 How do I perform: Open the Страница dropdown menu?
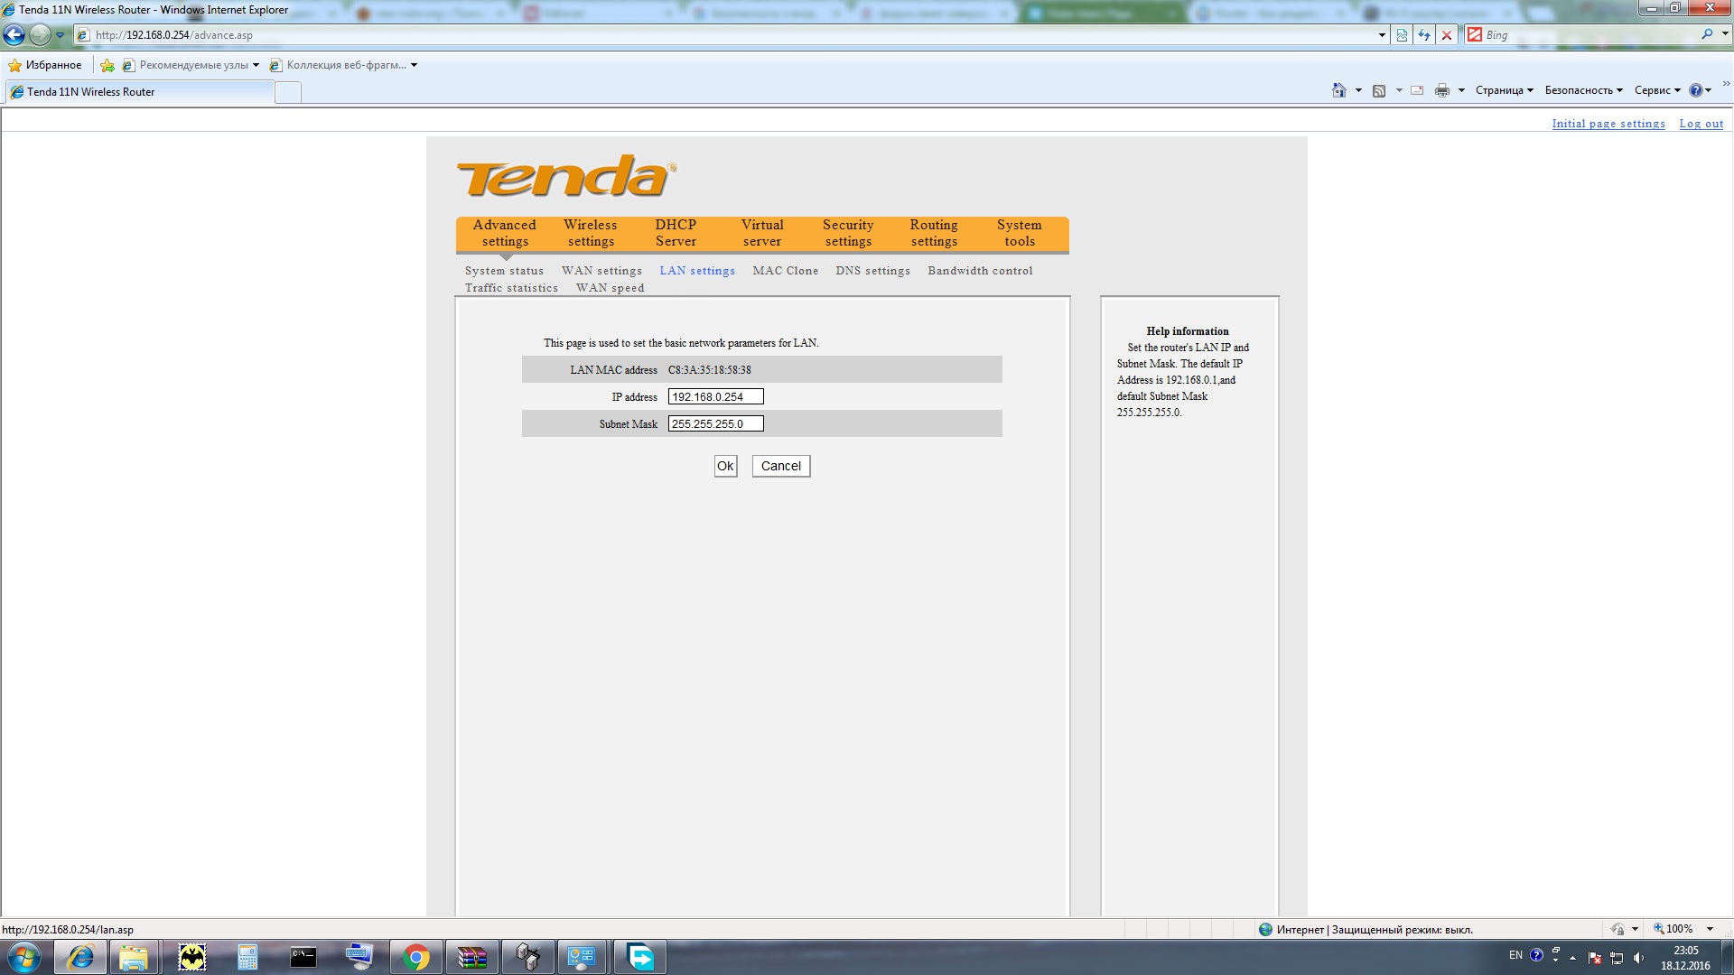[1504, 90]
